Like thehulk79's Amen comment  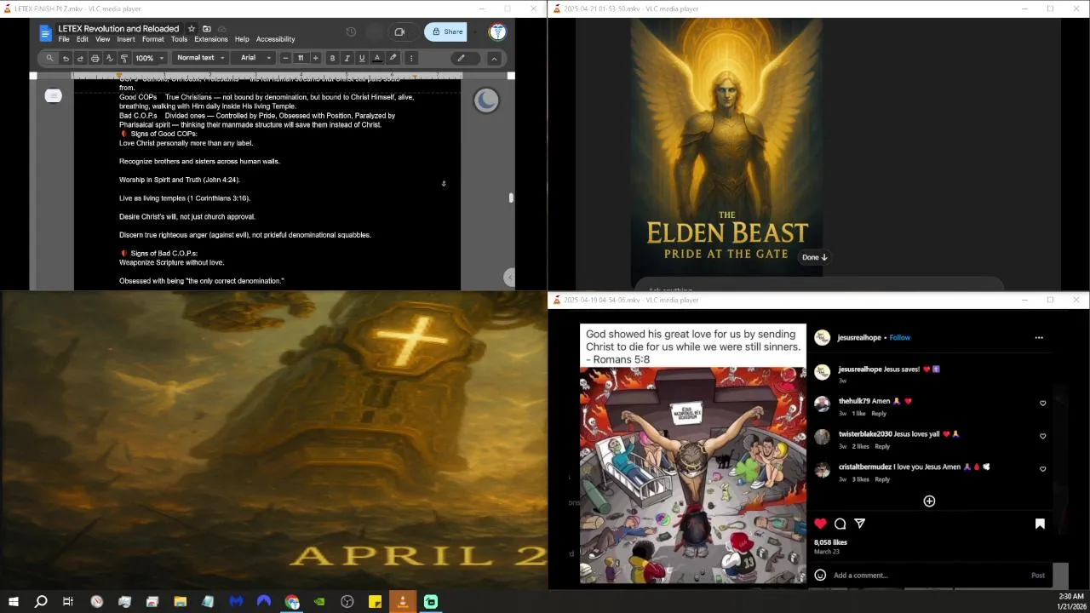point(1042,404)
